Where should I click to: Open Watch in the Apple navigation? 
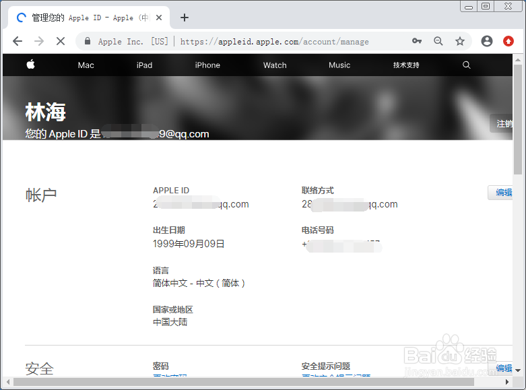(275, 65)
